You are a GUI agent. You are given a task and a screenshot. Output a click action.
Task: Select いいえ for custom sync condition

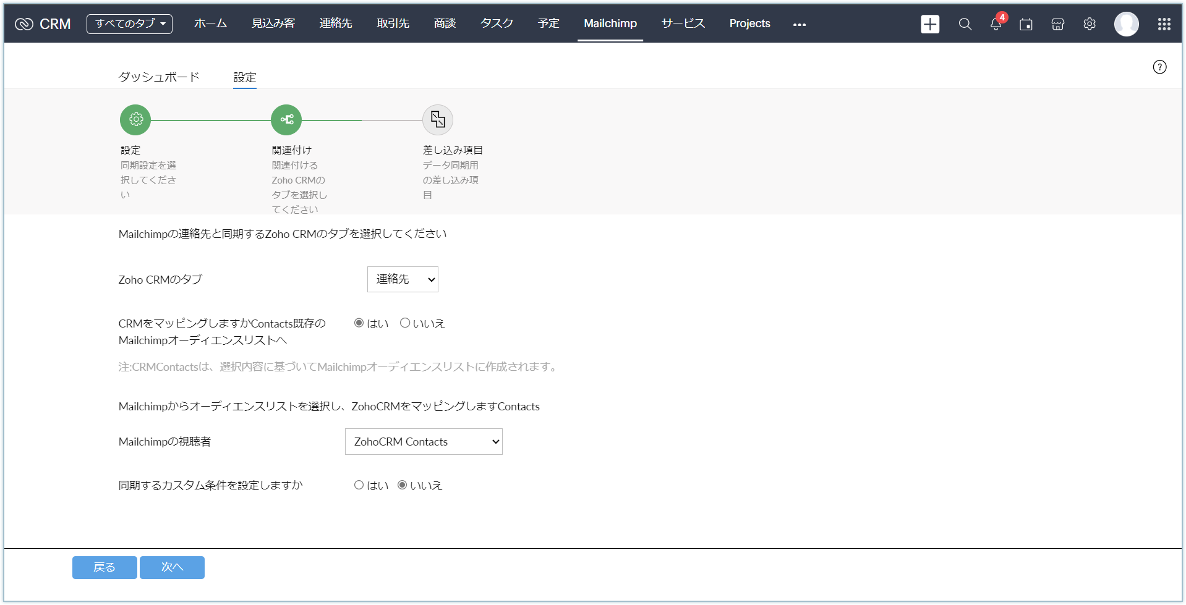pos(403,485)
